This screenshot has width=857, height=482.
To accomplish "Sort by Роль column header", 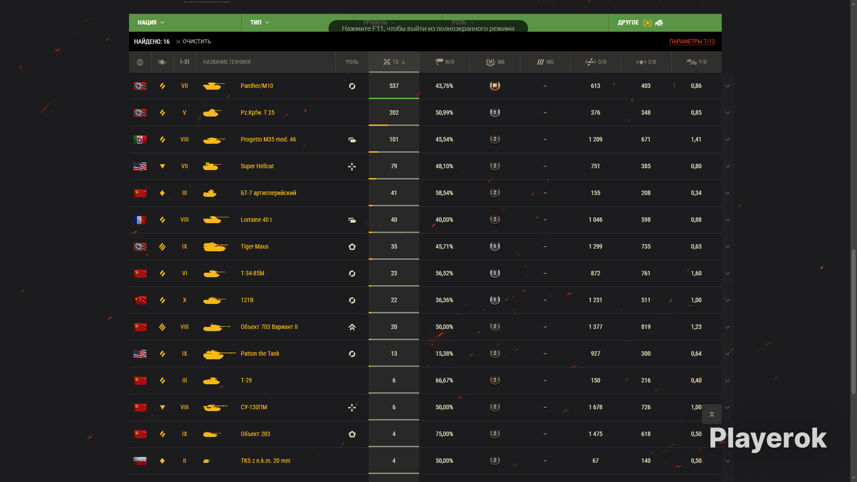I will (x=352, y=62).
